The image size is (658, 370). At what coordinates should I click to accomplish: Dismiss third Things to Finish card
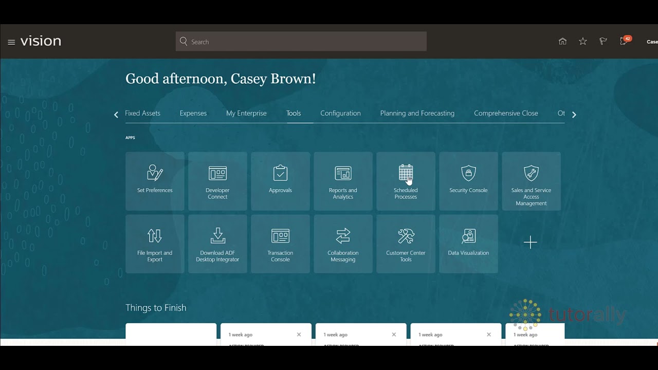(x=394, y=335)
